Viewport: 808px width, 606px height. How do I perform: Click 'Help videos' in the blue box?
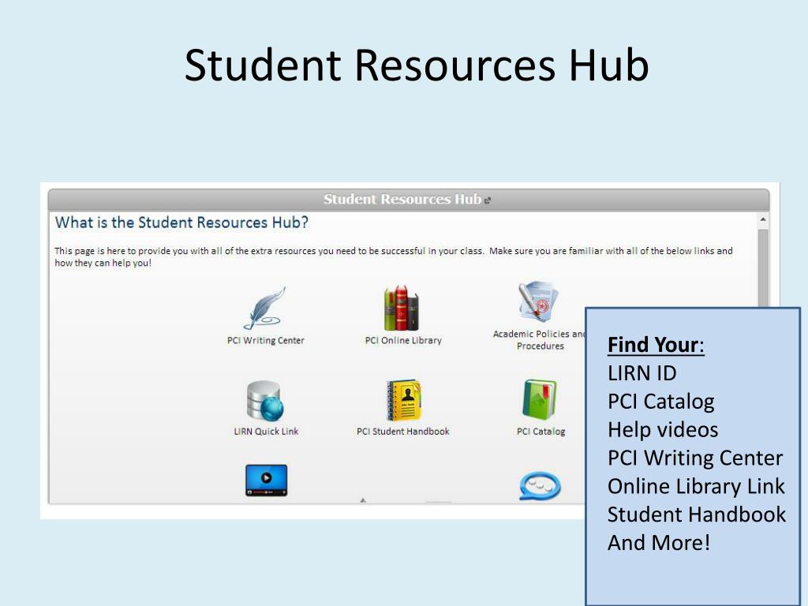click(663, 430)
